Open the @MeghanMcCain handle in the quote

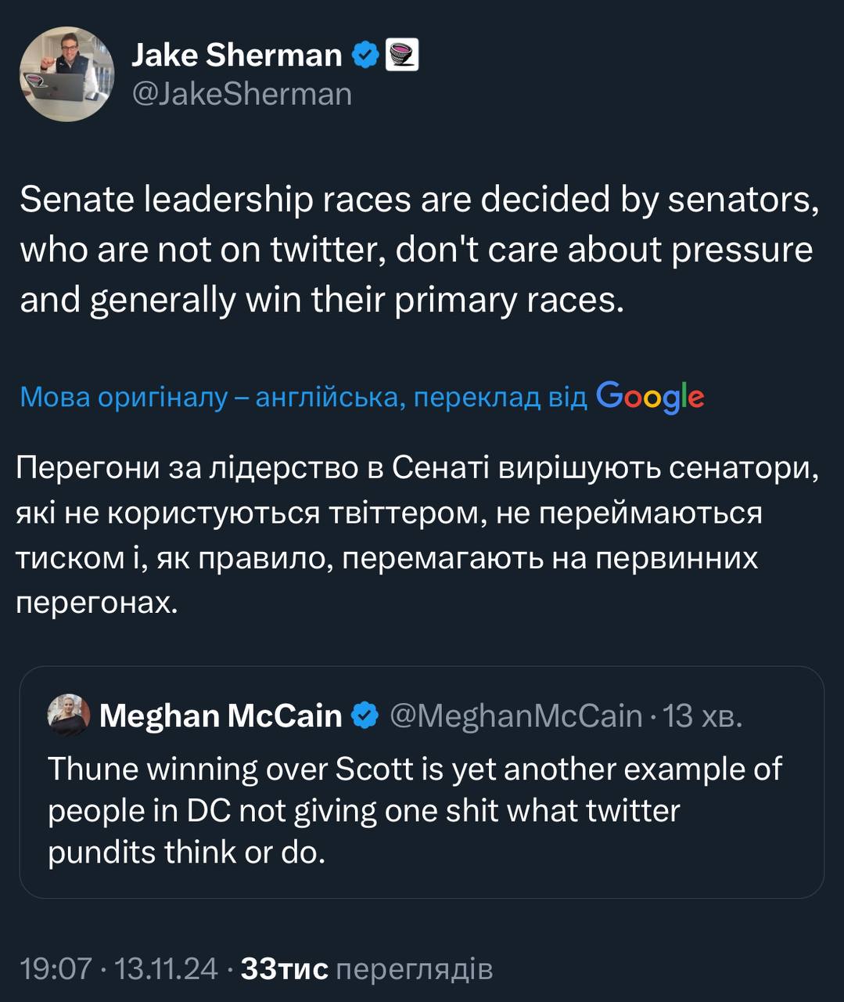pos(515,715)
